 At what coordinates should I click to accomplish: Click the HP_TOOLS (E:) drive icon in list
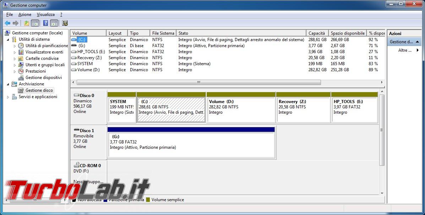(74, 52)
